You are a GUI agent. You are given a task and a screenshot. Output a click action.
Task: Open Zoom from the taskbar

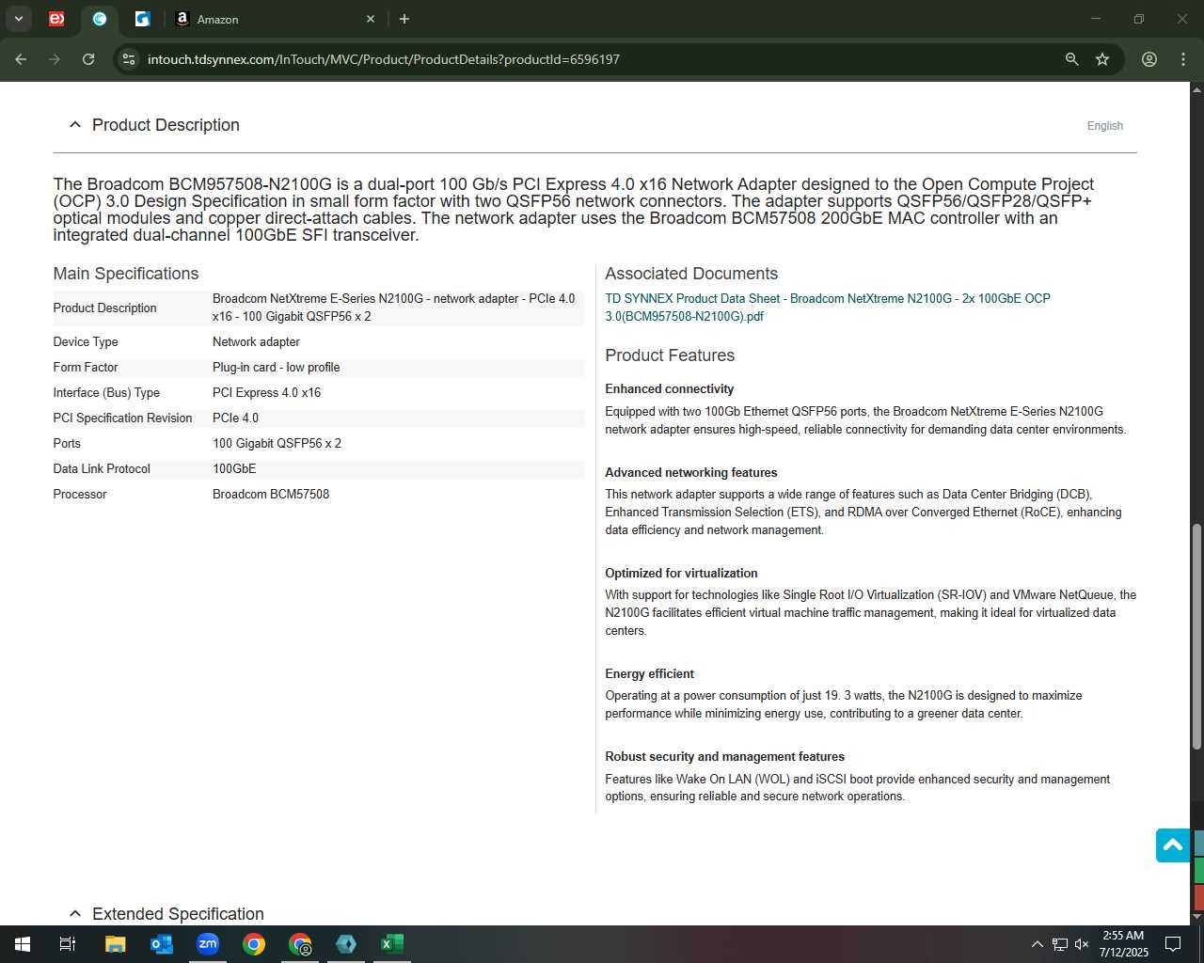tap(208, 944)
